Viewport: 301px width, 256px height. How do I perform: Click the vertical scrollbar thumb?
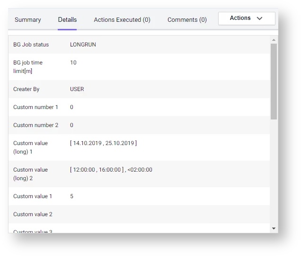tap(274, 82)
